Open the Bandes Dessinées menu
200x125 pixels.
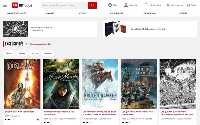pyautogui.click(x=17, y=13)
